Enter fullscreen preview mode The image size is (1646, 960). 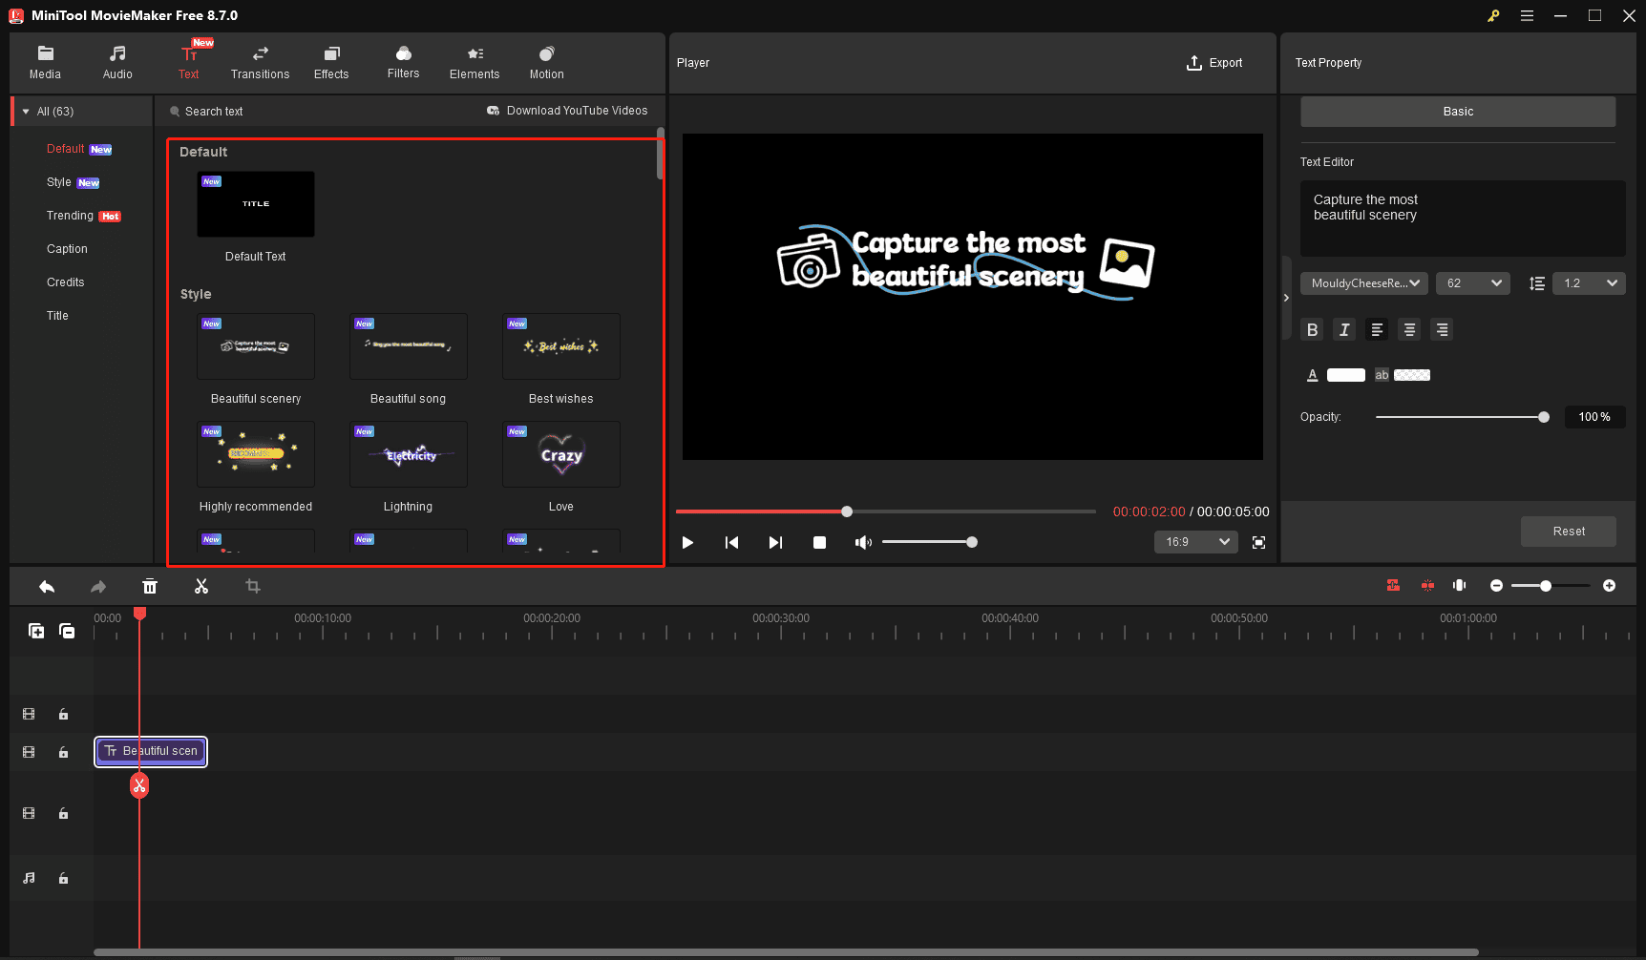click(1259, 542)
